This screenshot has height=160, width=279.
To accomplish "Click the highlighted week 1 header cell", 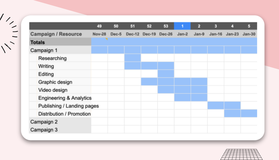I will pyautogui.click(x=182, y=26).
